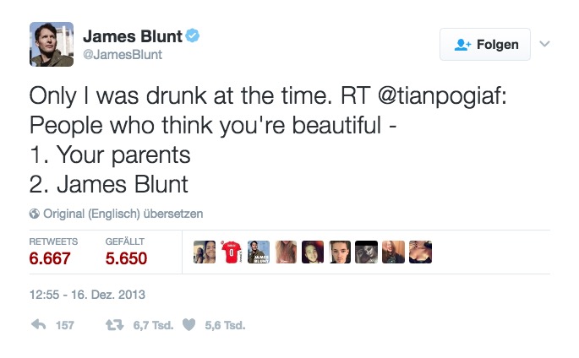Open the 12:55 - 16. Dez. 2013 timestamp
579x358 pixels.
(87, 295)
